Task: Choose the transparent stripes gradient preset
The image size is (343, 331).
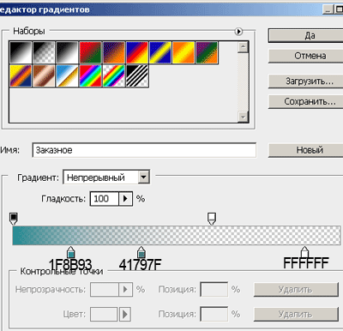Action: (137, 75)
